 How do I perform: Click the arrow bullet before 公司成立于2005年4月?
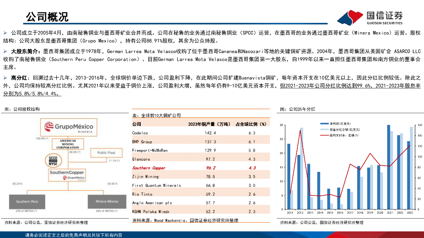5,33
